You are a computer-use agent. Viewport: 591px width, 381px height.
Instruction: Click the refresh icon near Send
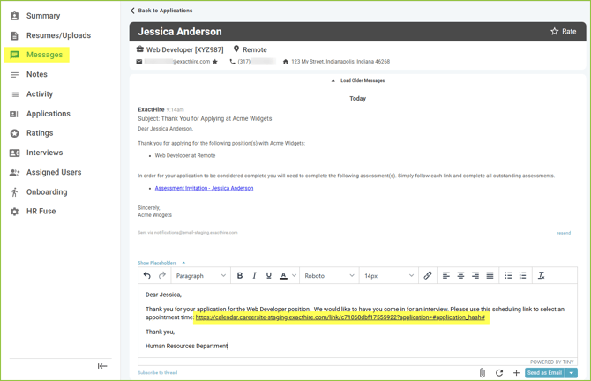click(499, 373)
